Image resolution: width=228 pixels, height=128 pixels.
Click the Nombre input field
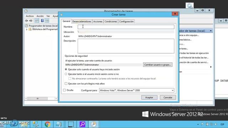point(126,27)
